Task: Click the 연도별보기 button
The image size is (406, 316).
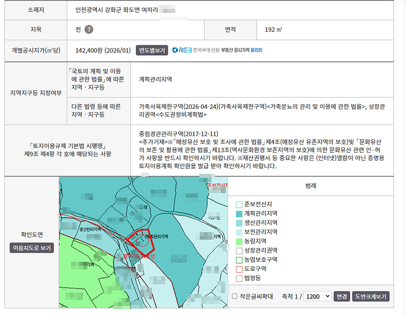Action: (152, 50)
